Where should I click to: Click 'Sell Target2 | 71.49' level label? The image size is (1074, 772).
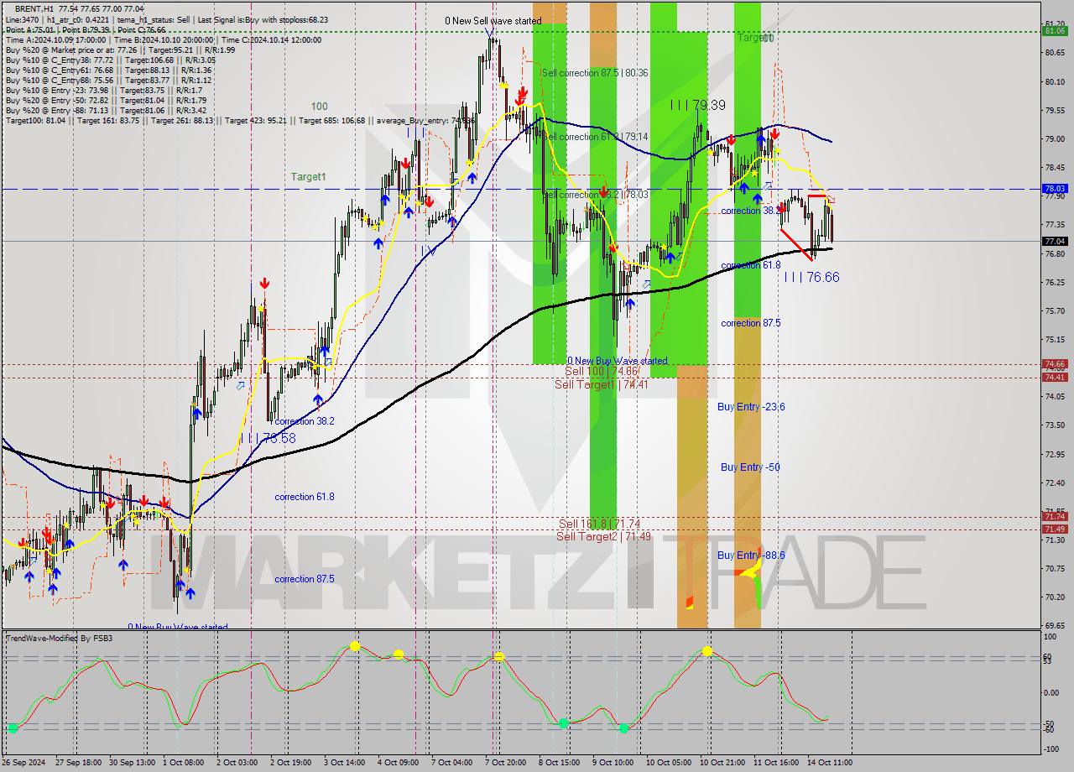pyautogui.click(x=603, y=536)
